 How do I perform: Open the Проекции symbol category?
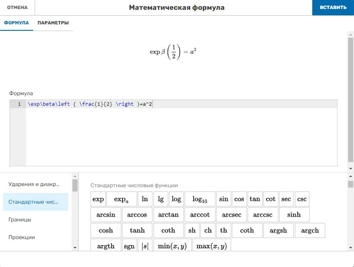(x=35, y=237)
